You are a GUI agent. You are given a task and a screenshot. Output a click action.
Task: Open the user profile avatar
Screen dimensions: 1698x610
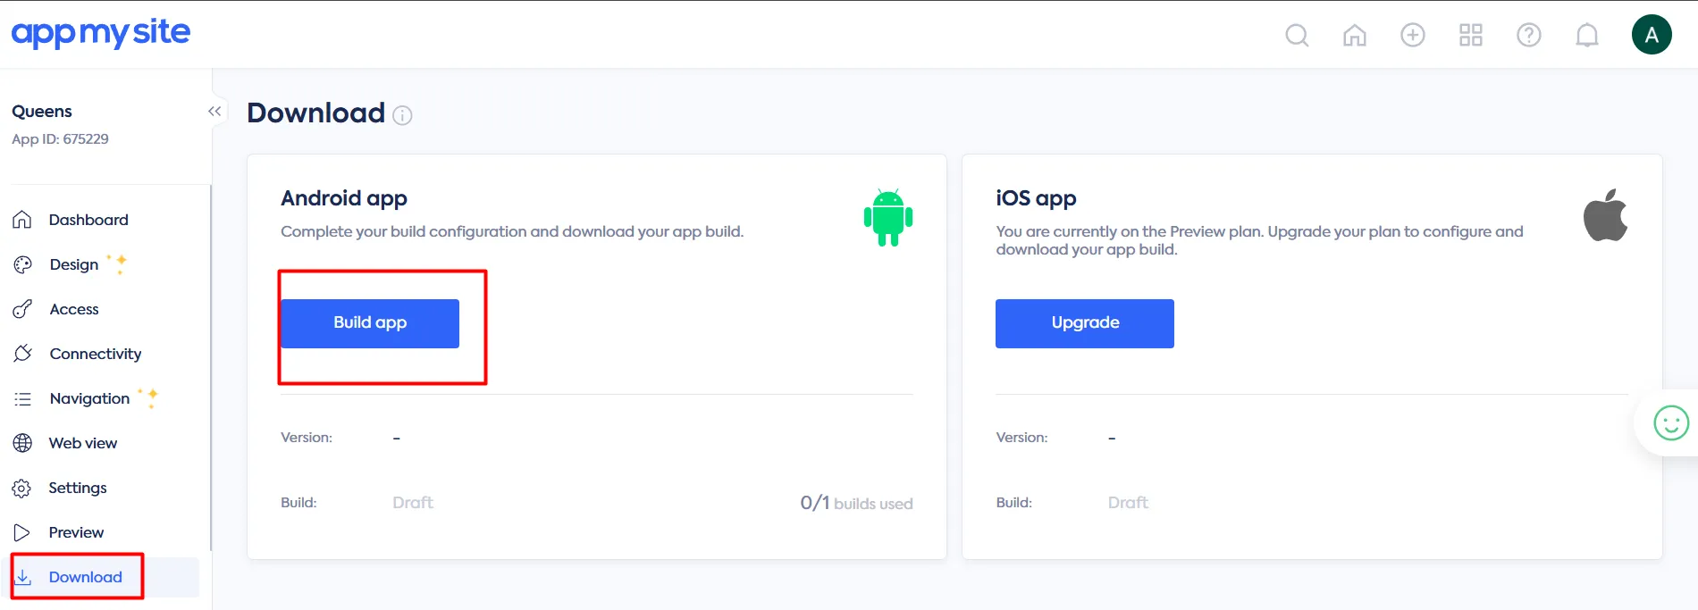tap(1652, 35)
